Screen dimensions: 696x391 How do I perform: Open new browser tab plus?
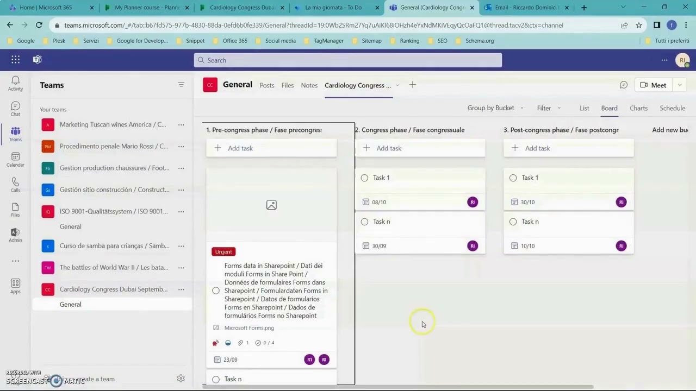click(x=584, y=8)
